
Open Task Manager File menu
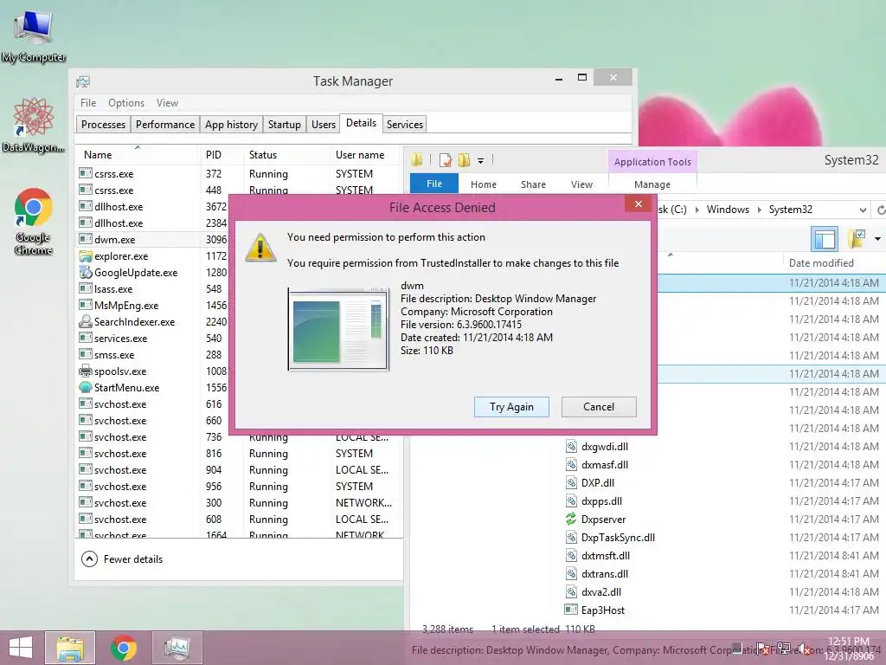[88, 103]
